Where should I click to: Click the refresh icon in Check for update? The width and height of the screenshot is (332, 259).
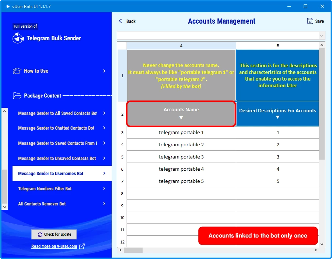pyautogui.click(x=40, y=234)
